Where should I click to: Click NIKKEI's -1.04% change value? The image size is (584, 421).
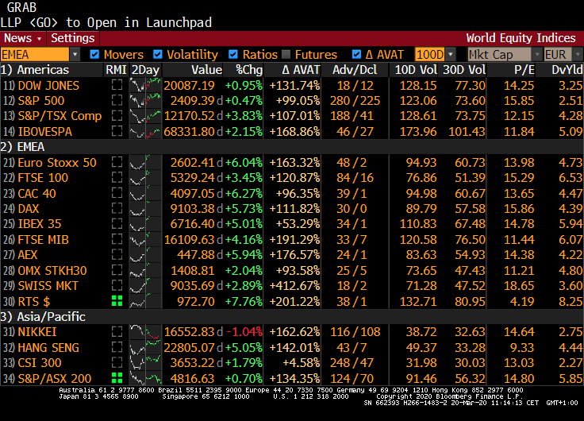click(244, 332)
